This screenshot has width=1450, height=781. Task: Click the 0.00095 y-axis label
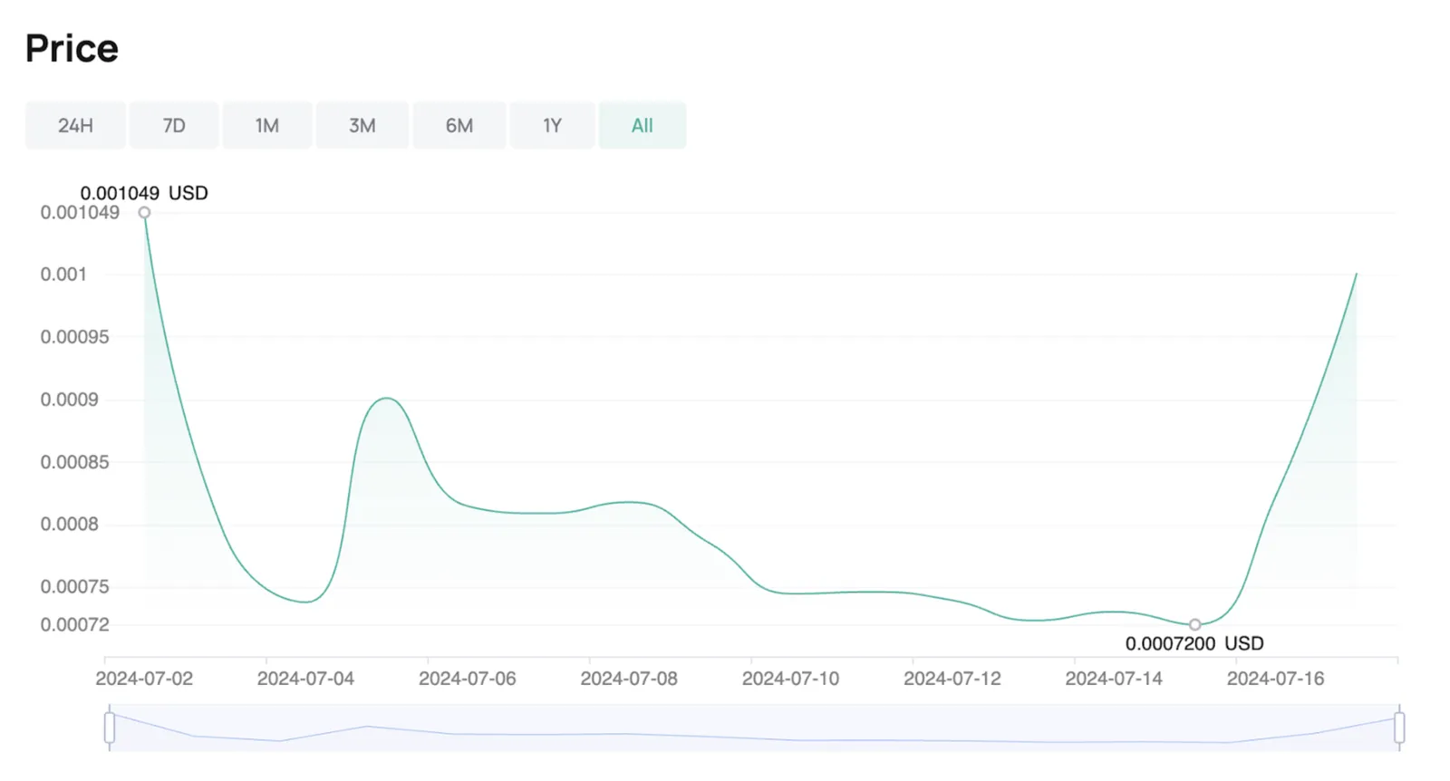click(74, 337)
